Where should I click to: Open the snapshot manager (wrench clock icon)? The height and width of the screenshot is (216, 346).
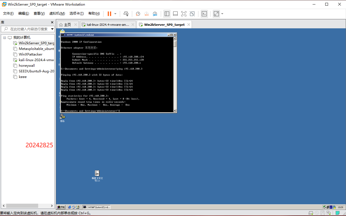[155, 14]
